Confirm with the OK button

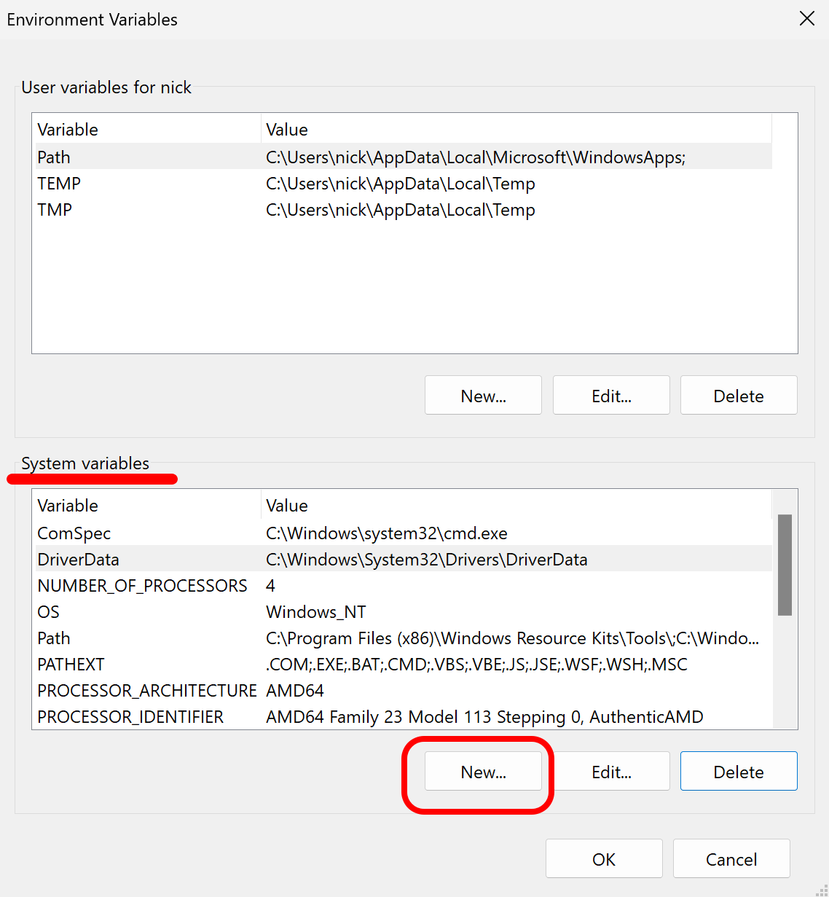604,859
